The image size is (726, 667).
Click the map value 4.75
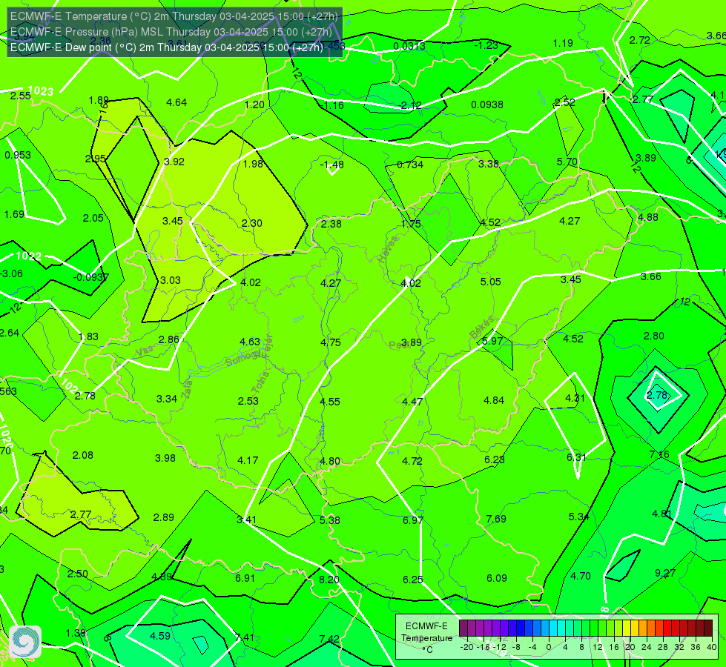(x=331, y=342)
